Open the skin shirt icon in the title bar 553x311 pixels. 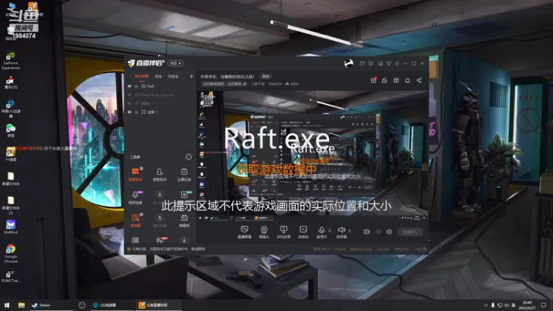[x=388, y=64]
